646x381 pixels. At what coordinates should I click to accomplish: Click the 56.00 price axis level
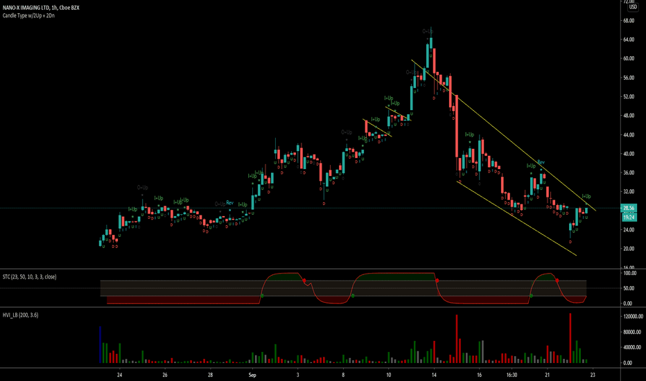[x=629, y=78]
